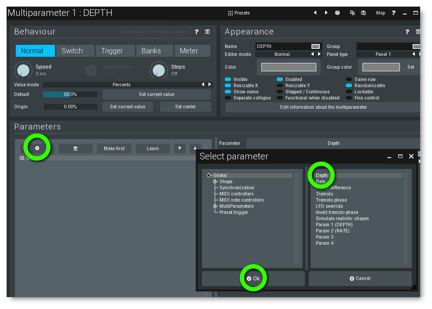Click Set current value beside Origin
Image resolution: width=432 pixels, height=309 pixels.
point(128,107)
